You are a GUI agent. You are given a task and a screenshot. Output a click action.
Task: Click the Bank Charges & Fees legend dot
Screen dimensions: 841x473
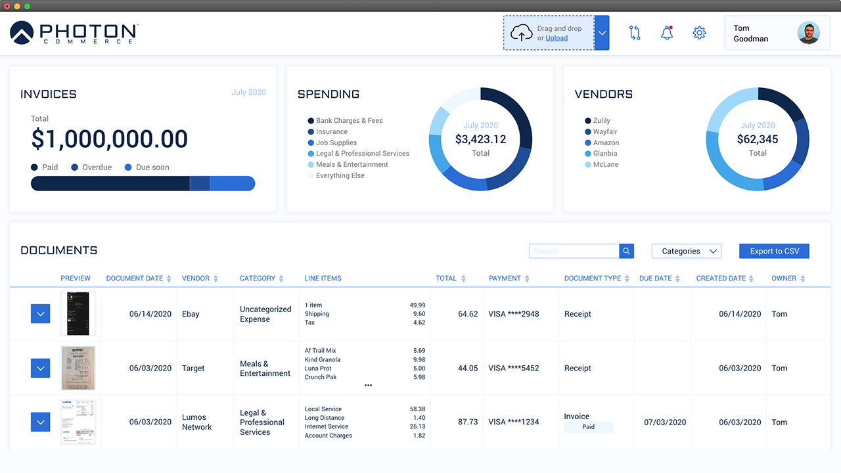(311, 121)
